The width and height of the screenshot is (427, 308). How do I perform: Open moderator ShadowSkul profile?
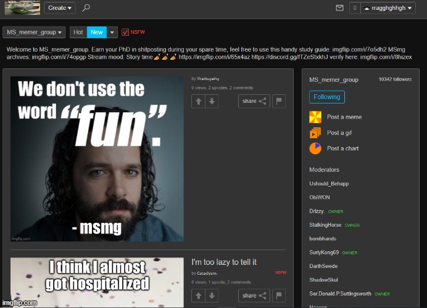323,280
